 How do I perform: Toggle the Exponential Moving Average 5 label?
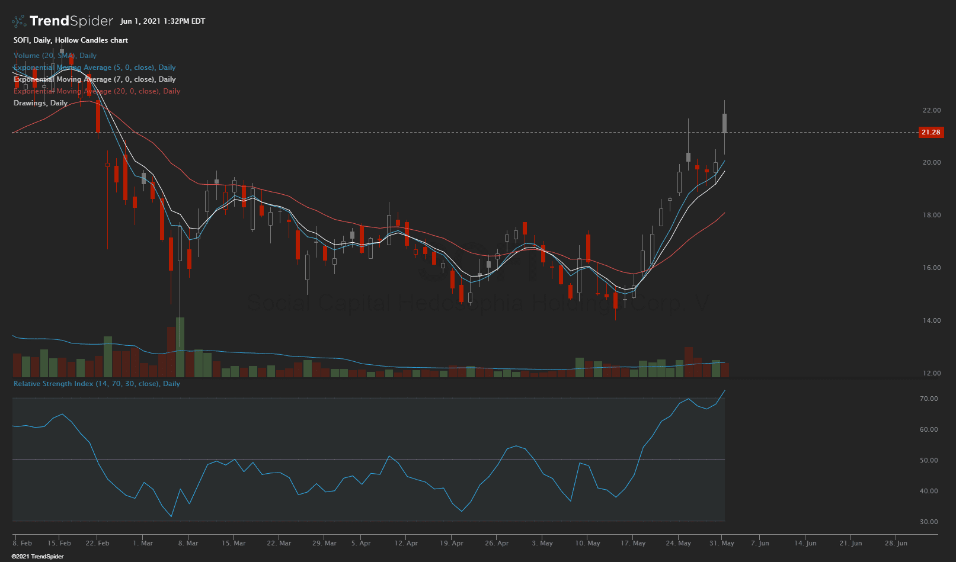click(94, 68)
